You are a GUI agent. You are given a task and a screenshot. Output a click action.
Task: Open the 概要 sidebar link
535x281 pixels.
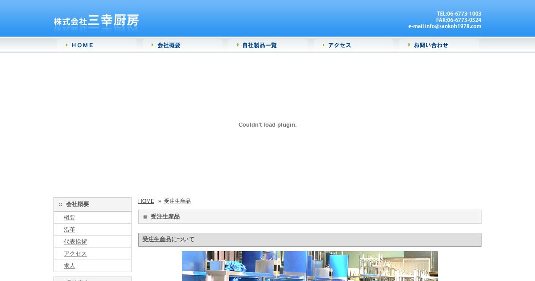click(70, 218)
